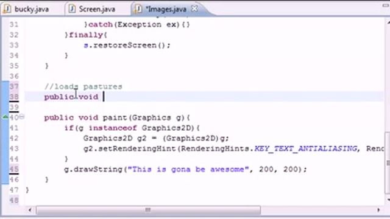Click the vertical scrollbar thumb
Screen dimensions: 390x219
point(388,162)
